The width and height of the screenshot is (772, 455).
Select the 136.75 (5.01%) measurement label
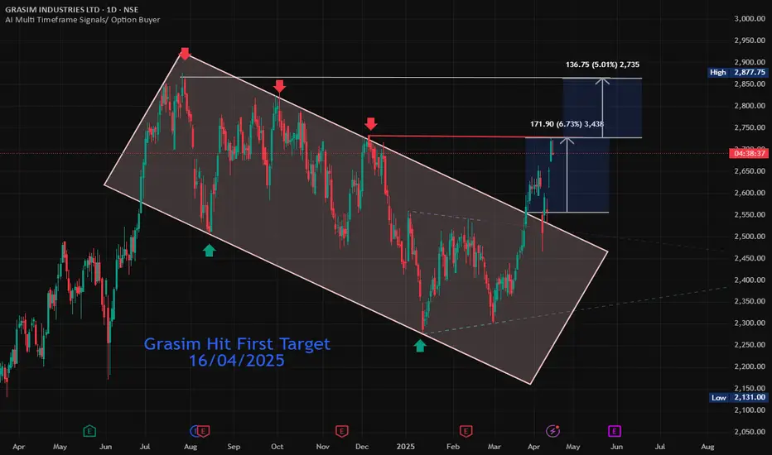point(602,65)
